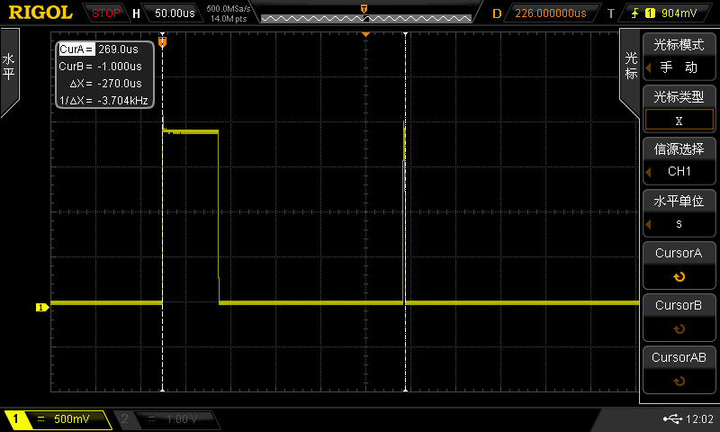Enable channel 2 at 1.00 V
This screenshot has width=720, height=432.
[x=166, y=419]
